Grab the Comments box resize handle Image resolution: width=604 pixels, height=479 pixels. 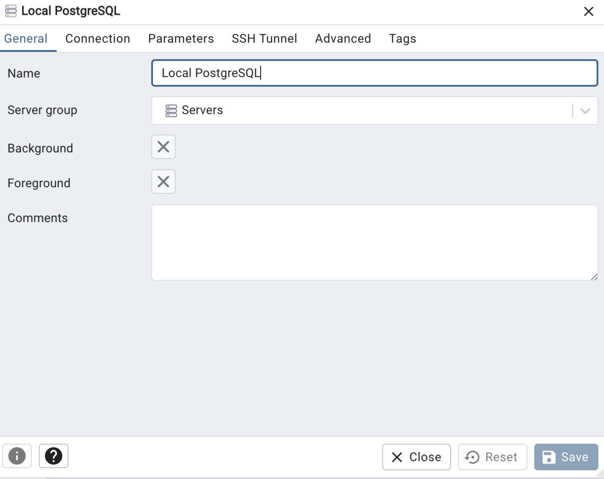point(594,276)
